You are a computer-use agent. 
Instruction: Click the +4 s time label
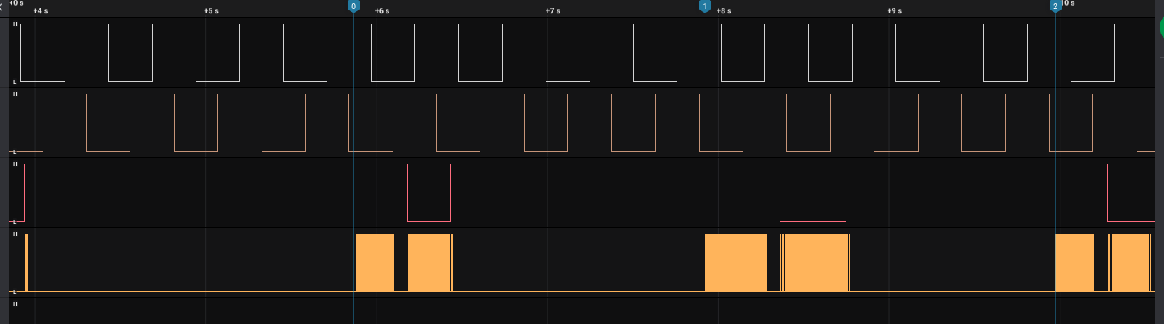[41, 11]
